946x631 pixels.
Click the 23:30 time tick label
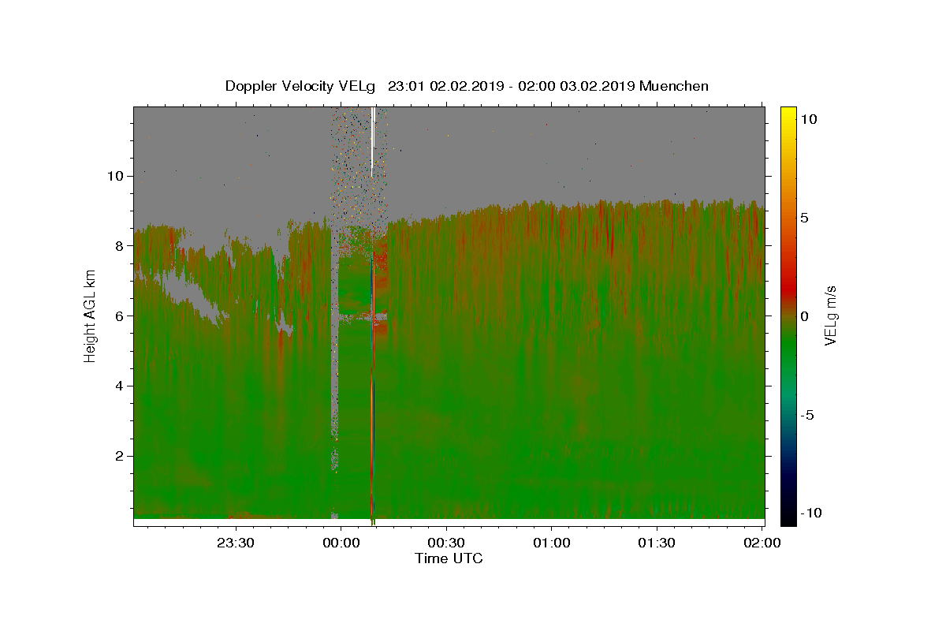pos(236,543)
